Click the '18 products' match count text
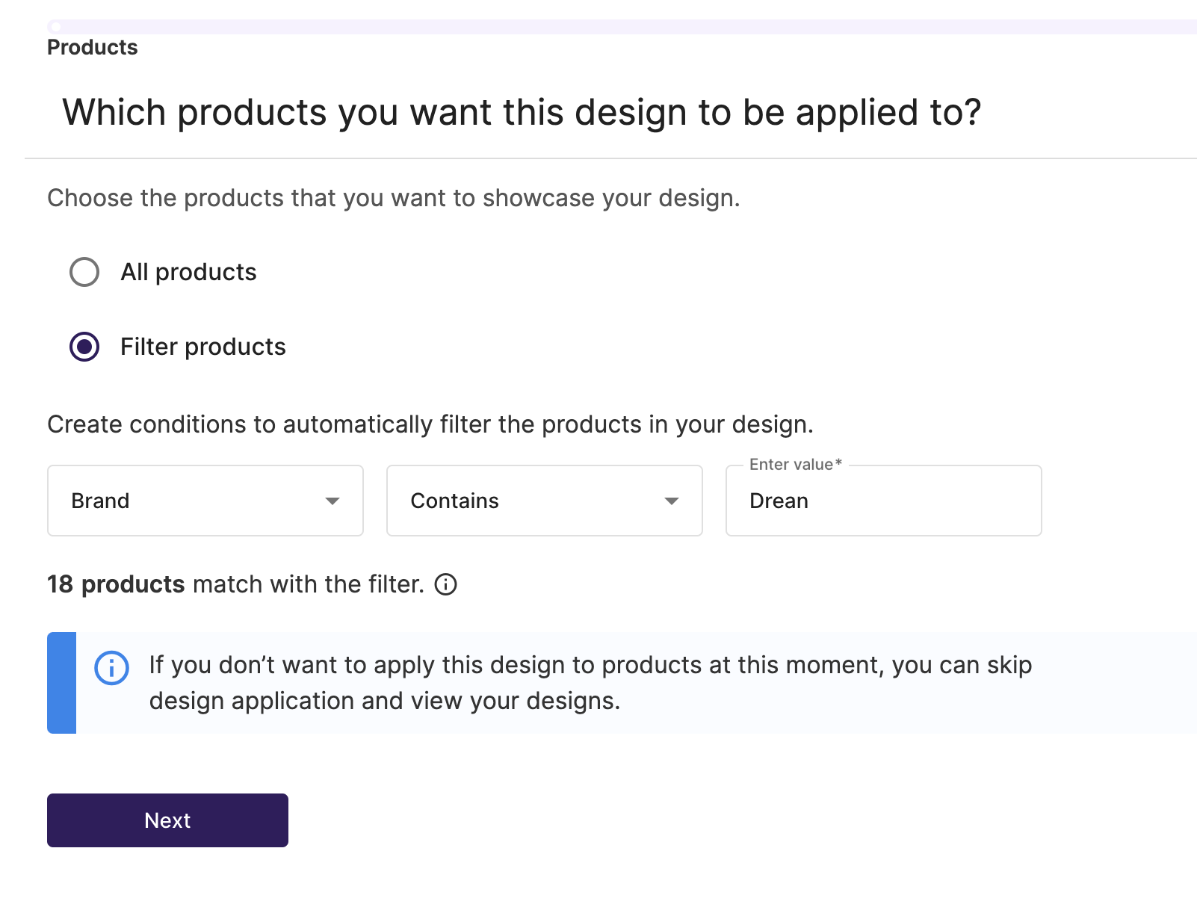The height and width of the screenshot is (922, 1197). (116, 584)
